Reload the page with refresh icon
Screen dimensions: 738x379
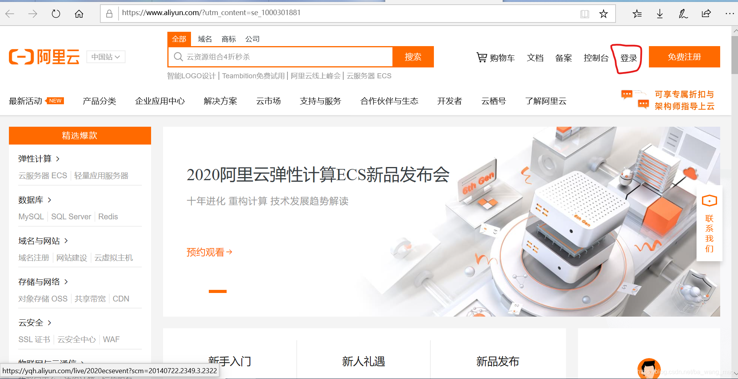pos(56,14)
